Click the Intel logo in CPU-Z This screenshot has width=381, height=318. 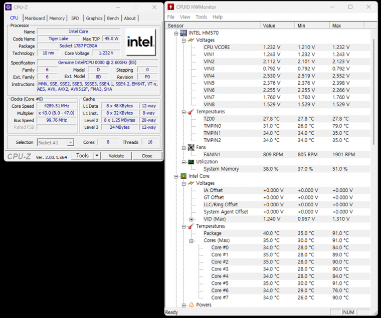[140, 42]
